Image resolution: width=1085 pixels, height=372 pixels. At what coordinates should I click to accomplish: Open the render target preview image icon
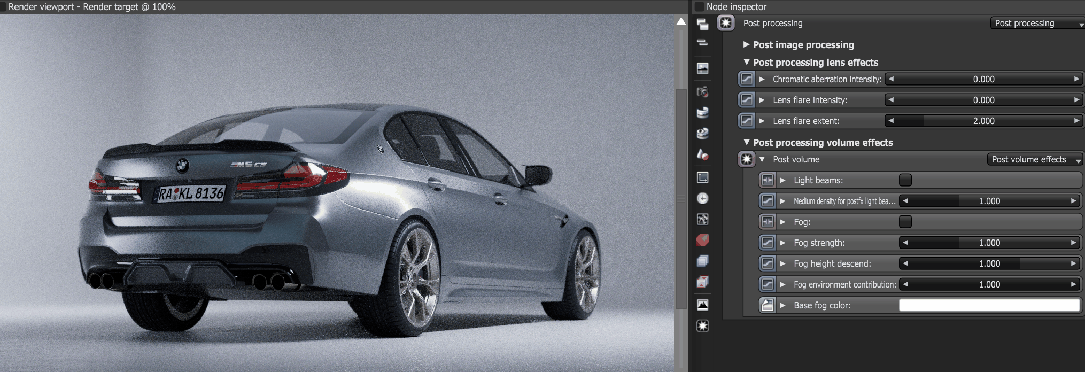[x=702, y=68]
